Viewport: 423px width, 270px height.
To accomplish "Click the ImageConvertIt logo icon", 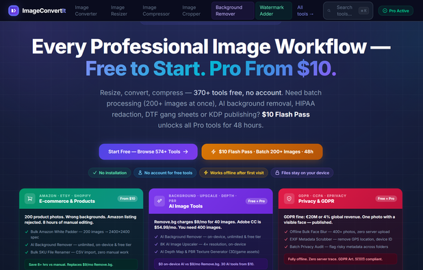I will click(x=14, y=11).
